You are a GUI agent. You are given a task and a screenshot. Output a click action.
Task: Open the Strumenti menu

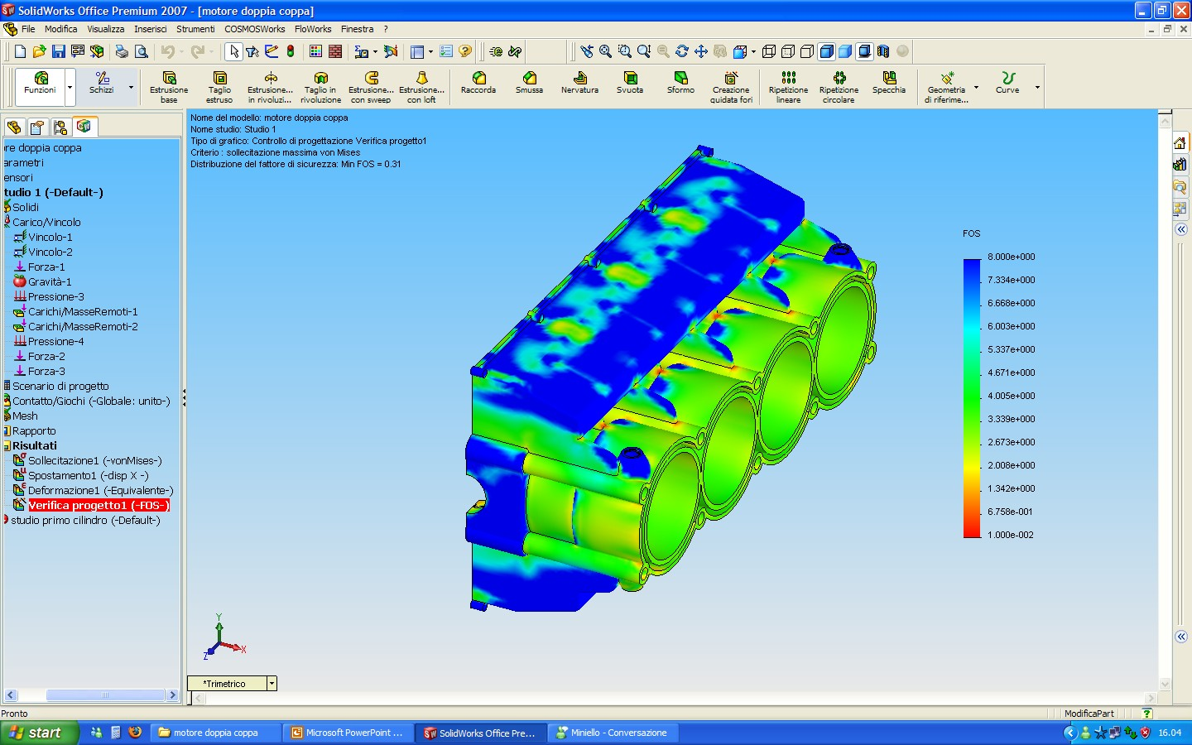click(195, 29)
